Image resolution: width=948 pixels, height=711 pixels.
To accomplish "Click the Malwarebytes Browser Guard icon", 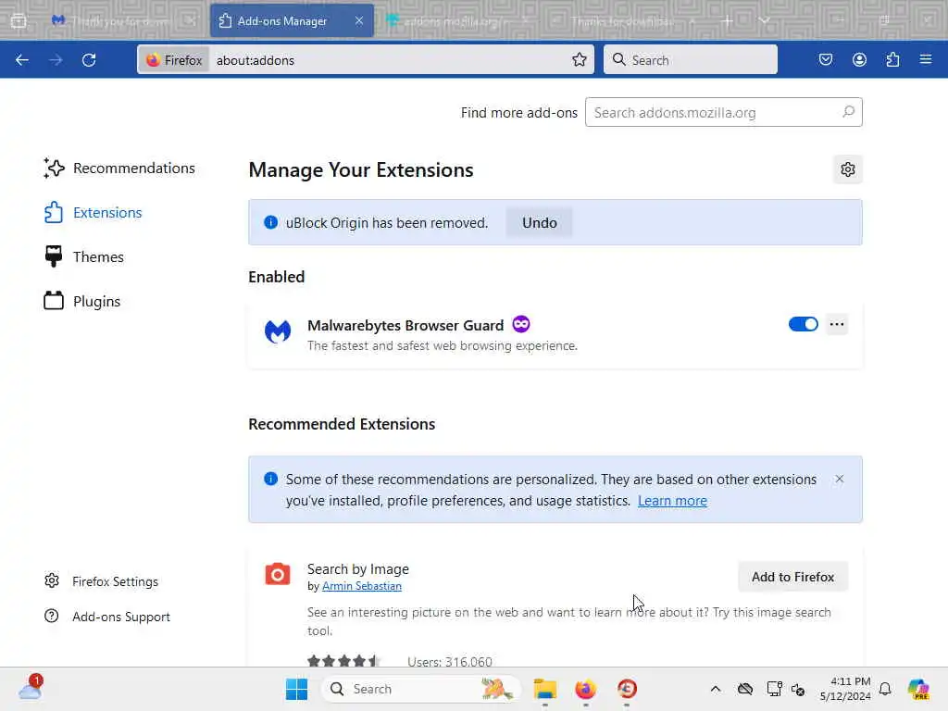I will coord(278,331).
